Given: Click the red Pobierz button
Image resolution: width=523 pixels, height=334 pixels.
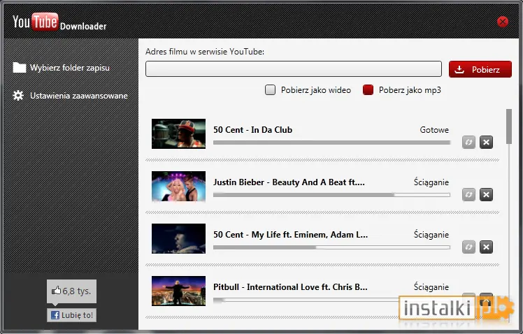Looking at the screenshot, I should coord(480,69).
